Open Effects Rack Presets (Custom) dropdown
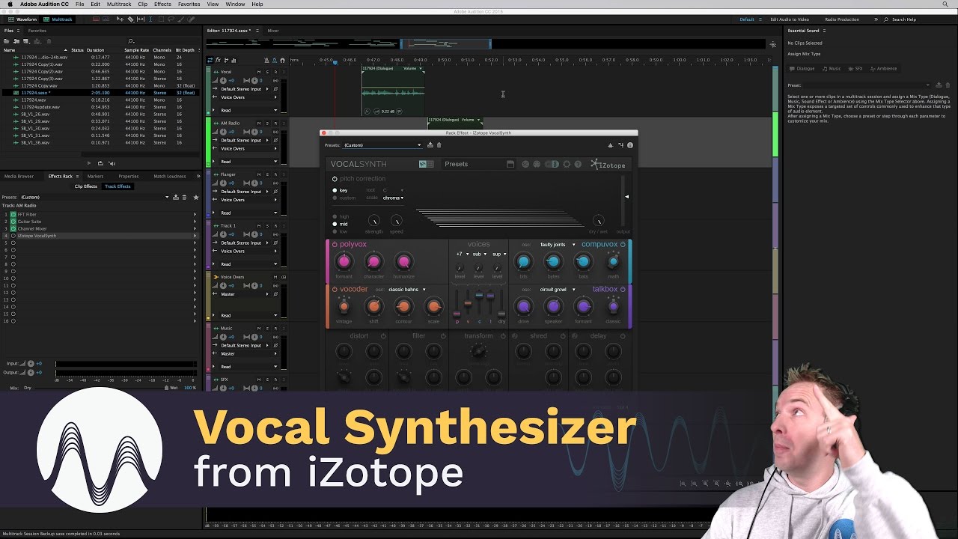This screenshot has height=539, width=958. (94, 197)
